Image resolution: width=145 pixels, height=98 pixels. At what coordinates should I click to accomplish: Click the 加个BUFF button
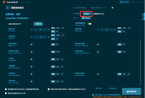pos(132,92)
